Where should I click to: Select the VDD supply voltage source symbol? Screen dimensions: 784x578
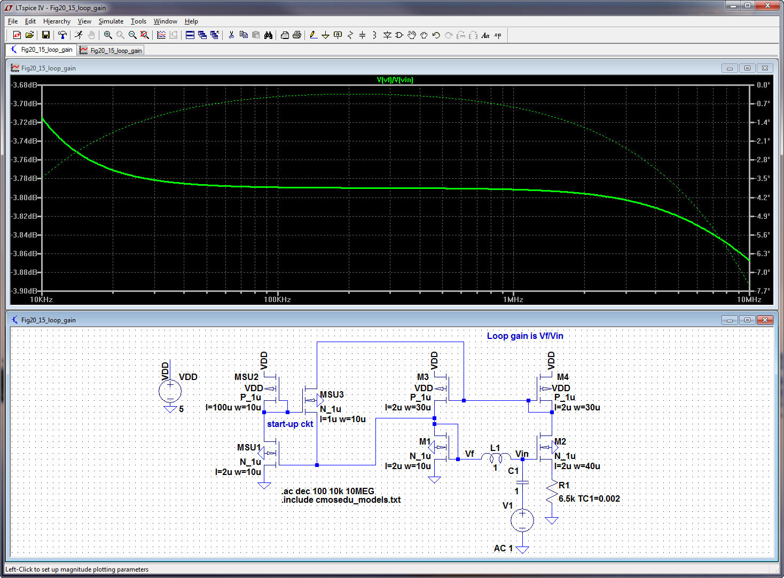[x=170, y=391]
